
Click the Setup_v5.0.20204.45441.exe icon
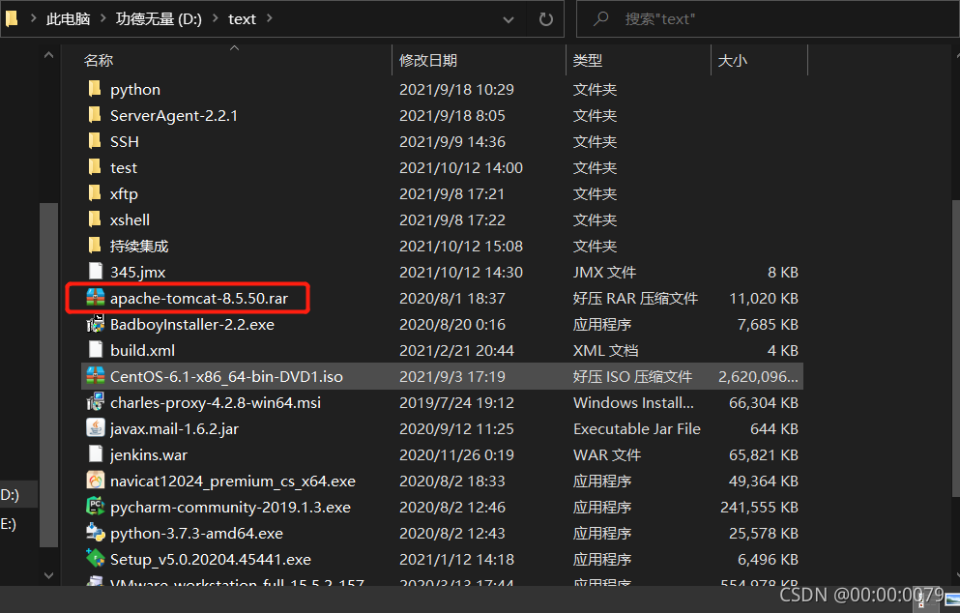click(96, 559)
